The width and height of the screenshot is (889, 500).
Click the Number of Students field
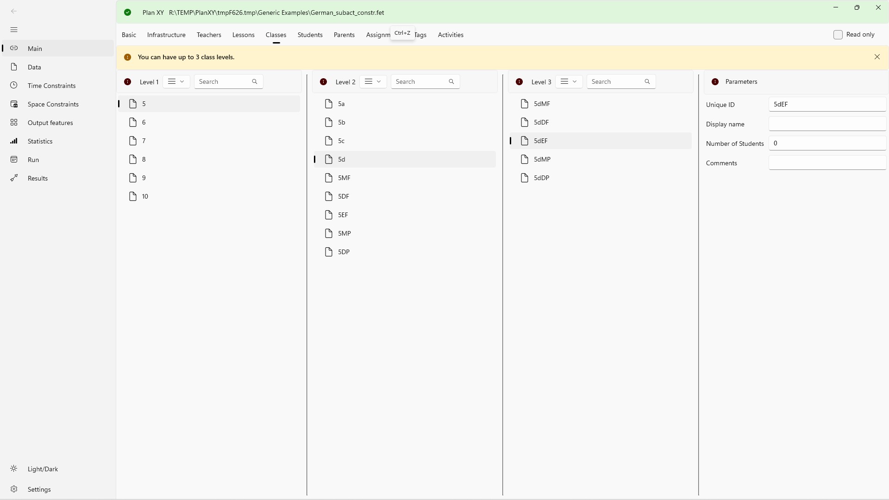pyautogui.click(x=827, y=144)
